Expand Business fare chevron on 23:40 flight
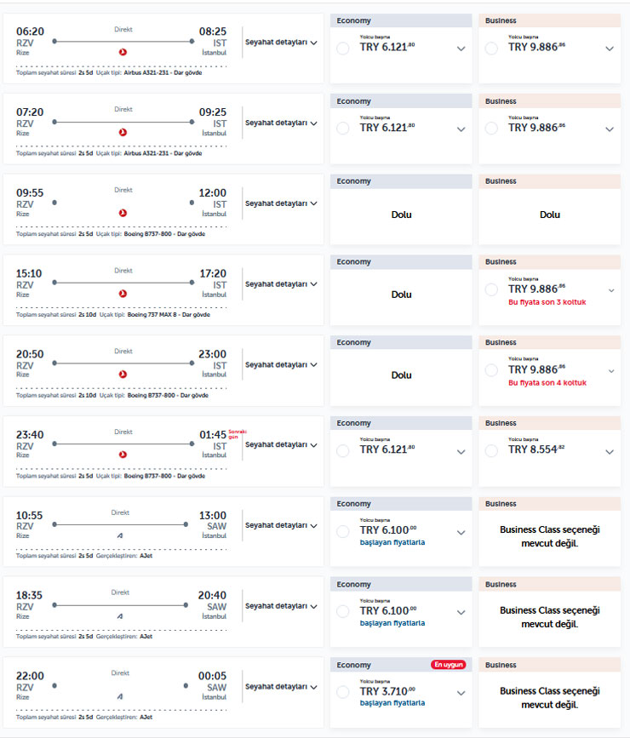The width and height of the screenshot is (630, 738). pos(610,452)
